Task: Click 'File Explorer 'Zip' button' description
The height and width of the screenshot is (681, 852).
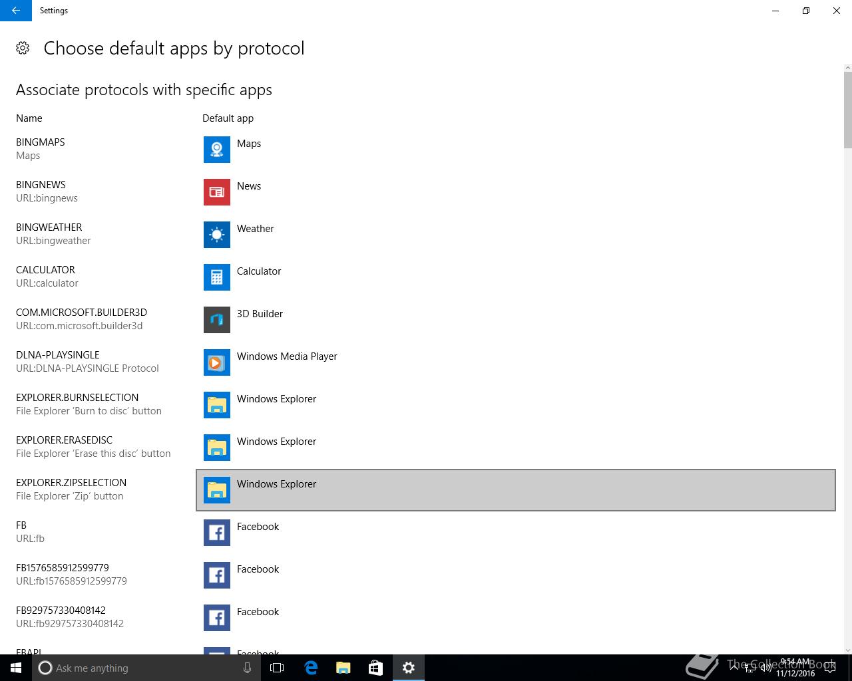Action: pos(69,496)
